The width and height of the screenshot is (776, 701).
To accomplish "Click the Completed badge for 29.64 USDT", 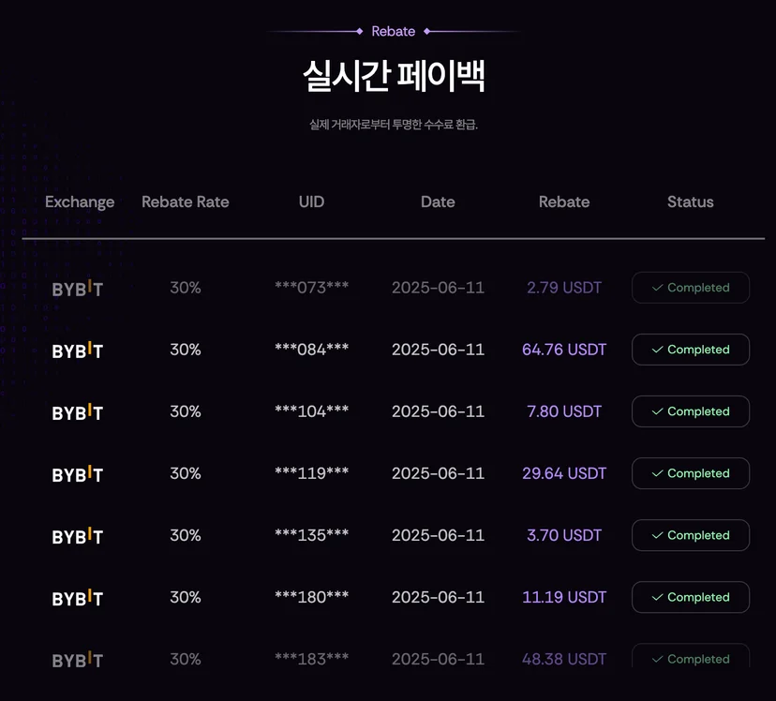I will click(x=691, y=473).
